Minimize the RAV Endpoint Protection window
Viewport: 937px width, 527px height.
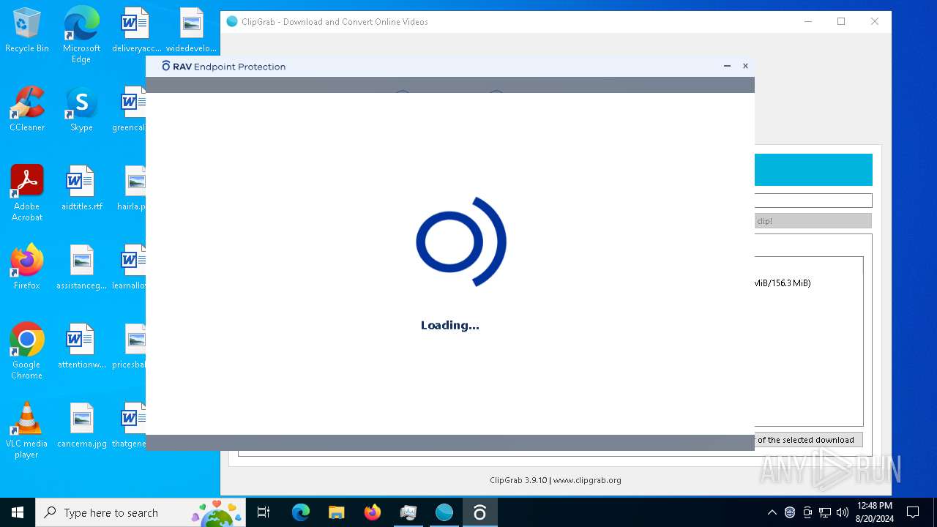coord(727,66)
